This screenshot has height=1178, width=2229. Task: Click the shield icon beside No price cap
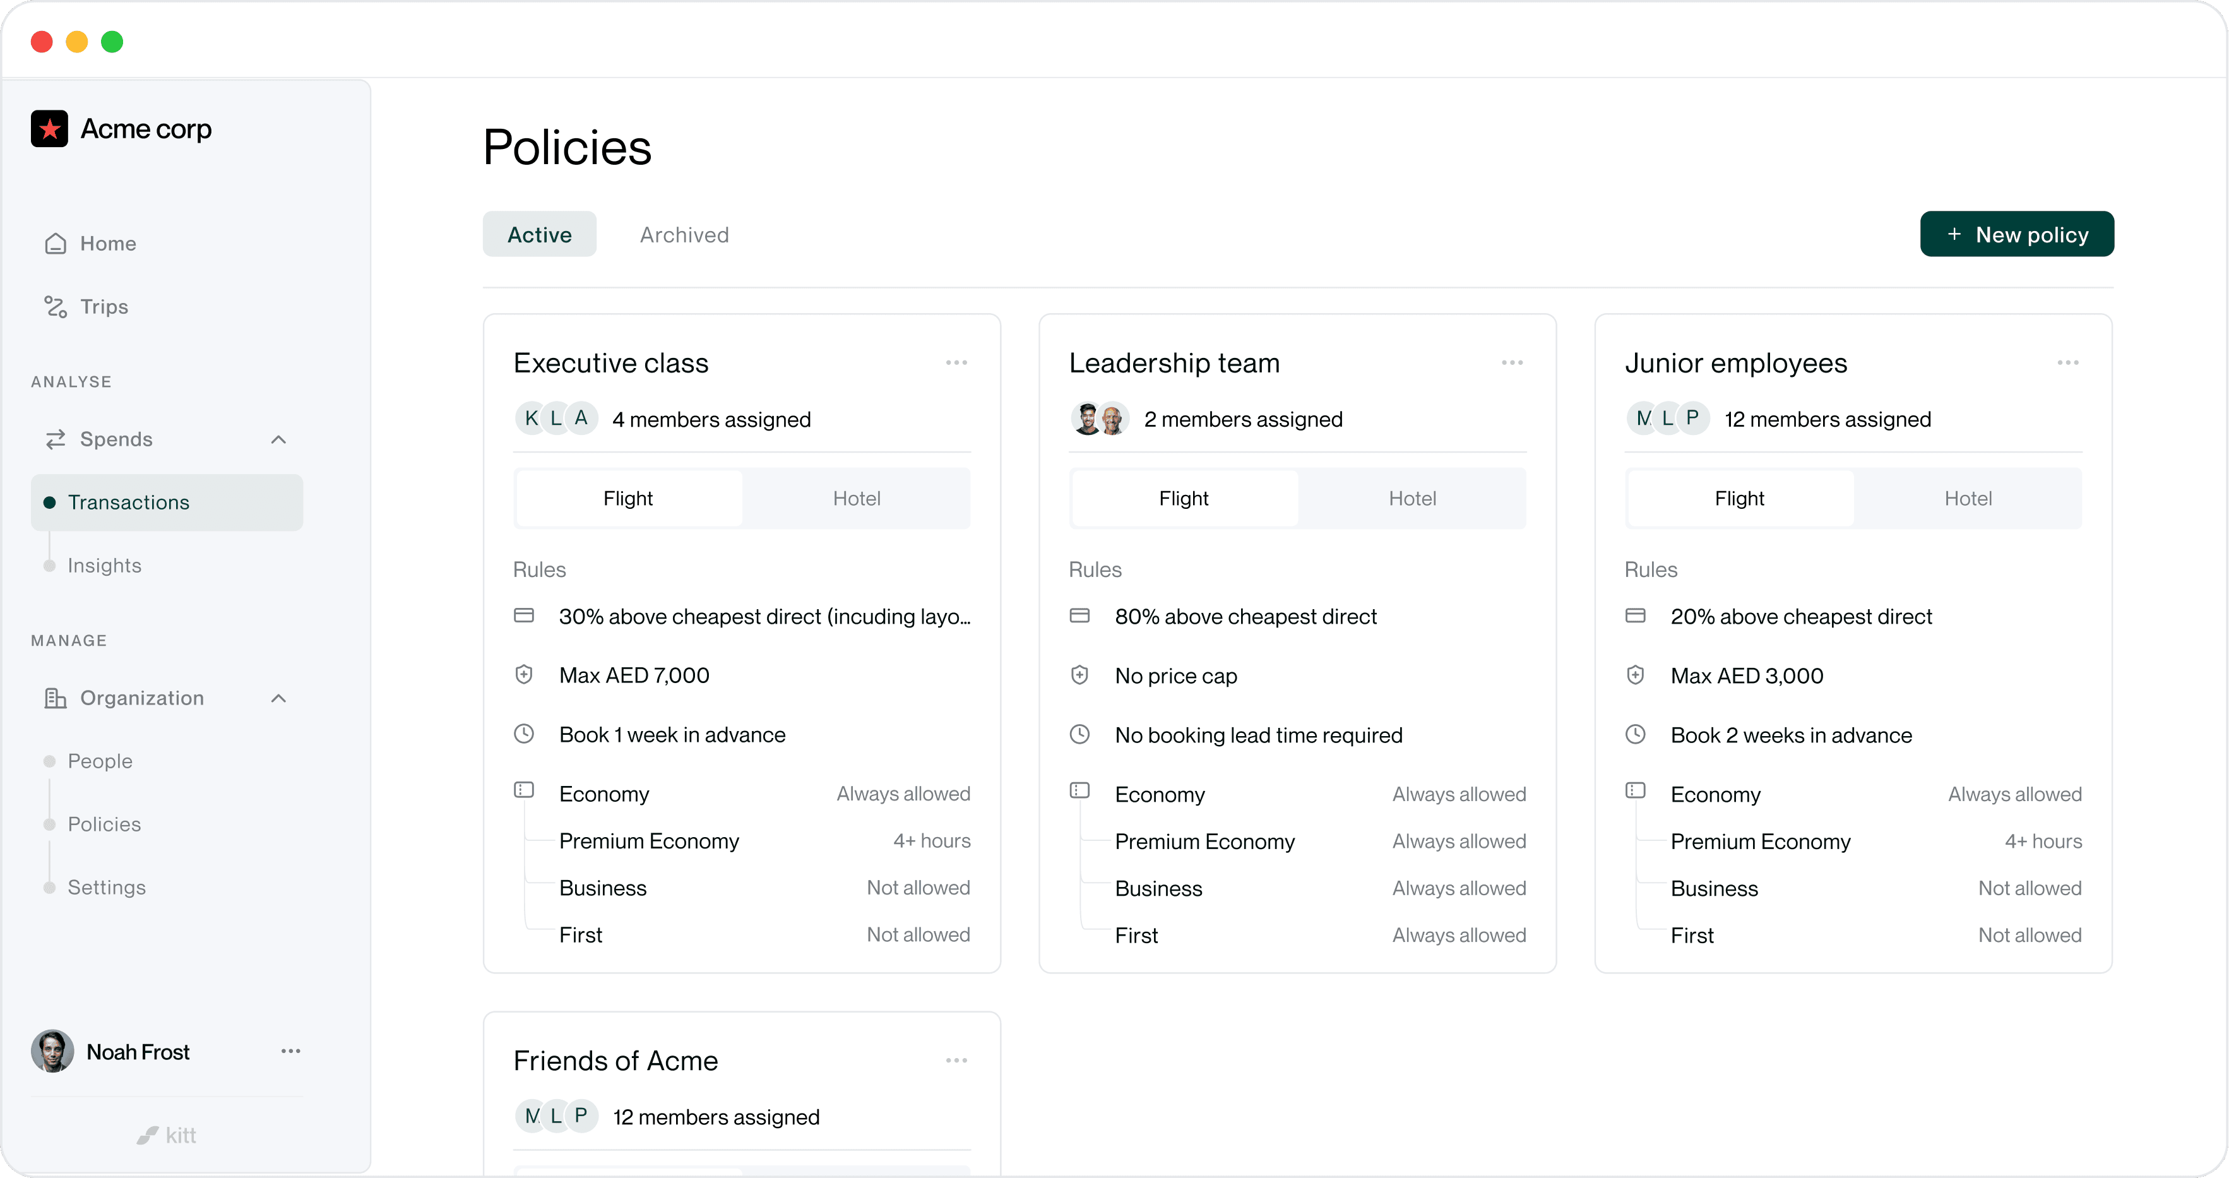1080,675
